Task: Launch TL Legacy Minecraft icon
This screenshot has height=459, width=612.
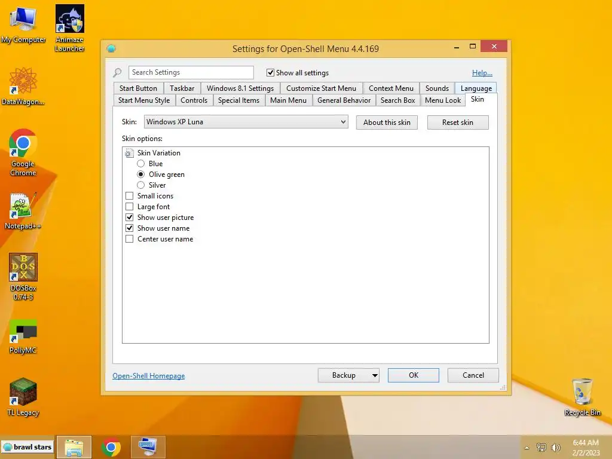Action: point(23,397)
